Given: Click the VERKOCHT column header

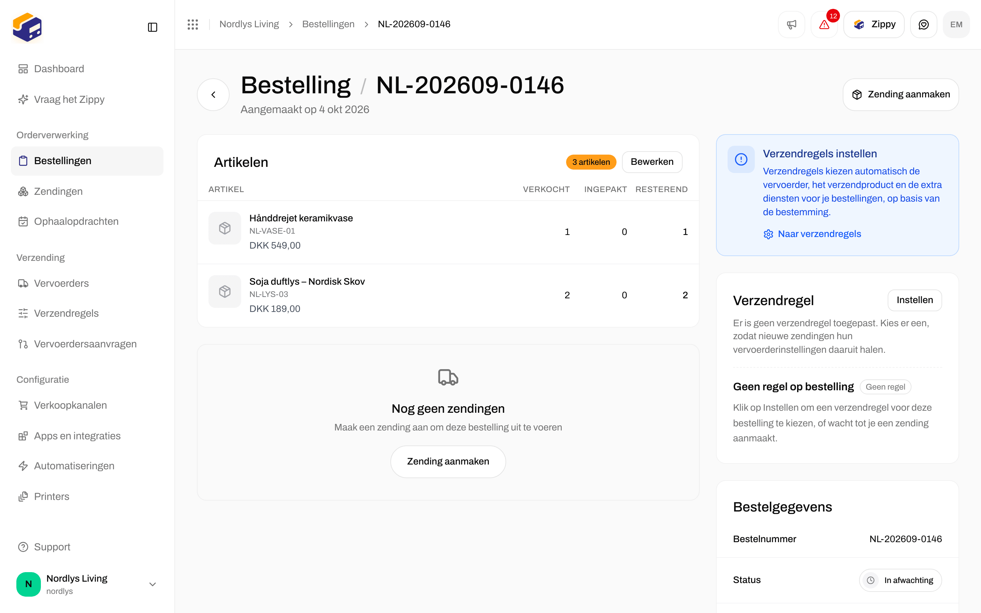Looking at the screenshot, I should (x=546, y=189).
